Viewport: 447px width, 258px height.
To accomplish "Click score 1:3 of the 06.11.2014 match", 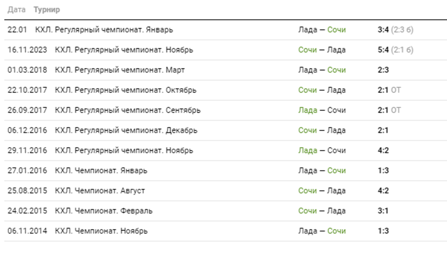I will tap(383, 231).
